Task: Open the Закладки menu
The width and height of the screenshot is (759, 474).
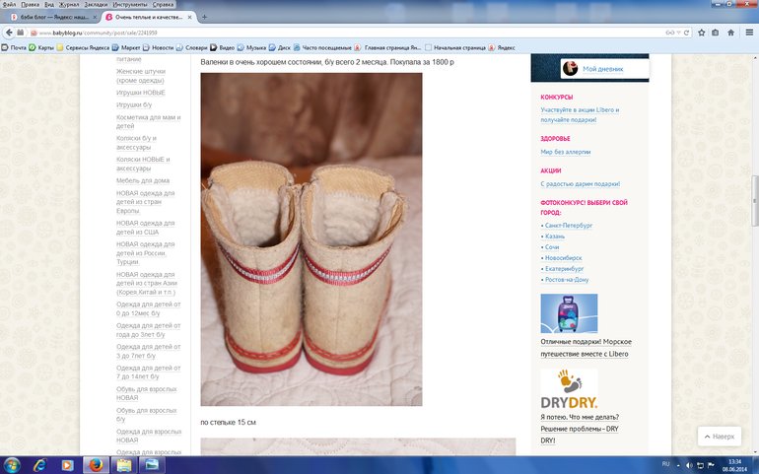Action: (96, 4)
